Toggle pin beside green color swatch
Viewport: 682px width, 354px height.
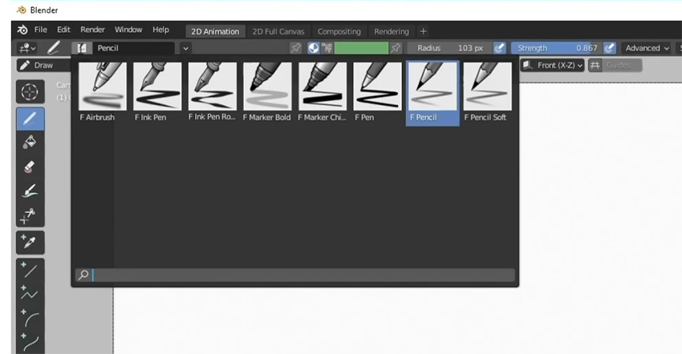(x=396, y=48)
